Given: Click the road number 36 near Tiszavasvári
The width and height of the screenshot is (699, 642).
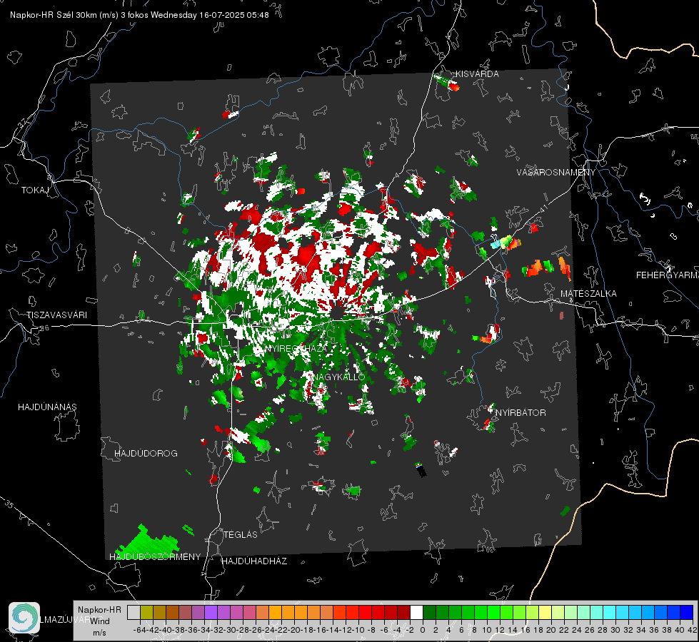Looking at the screenshot, I should 44,328.
